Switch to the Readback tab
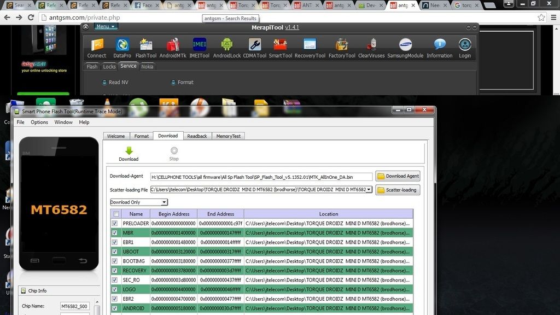 click(x=197, y=136)
